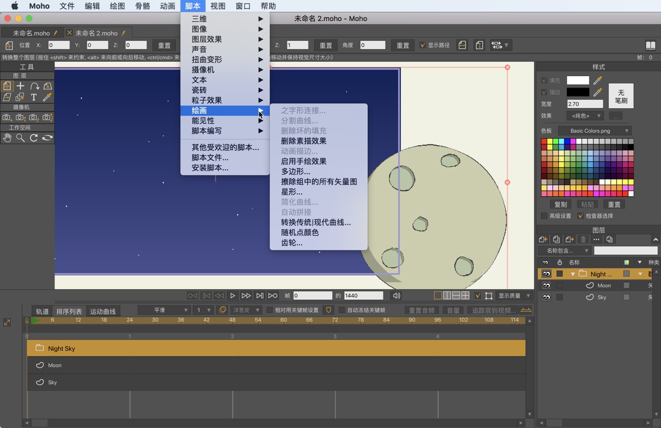Screen dimensions: 661x428
Task: Select the Transform Layer tool
Action: [x=7, y=86]
